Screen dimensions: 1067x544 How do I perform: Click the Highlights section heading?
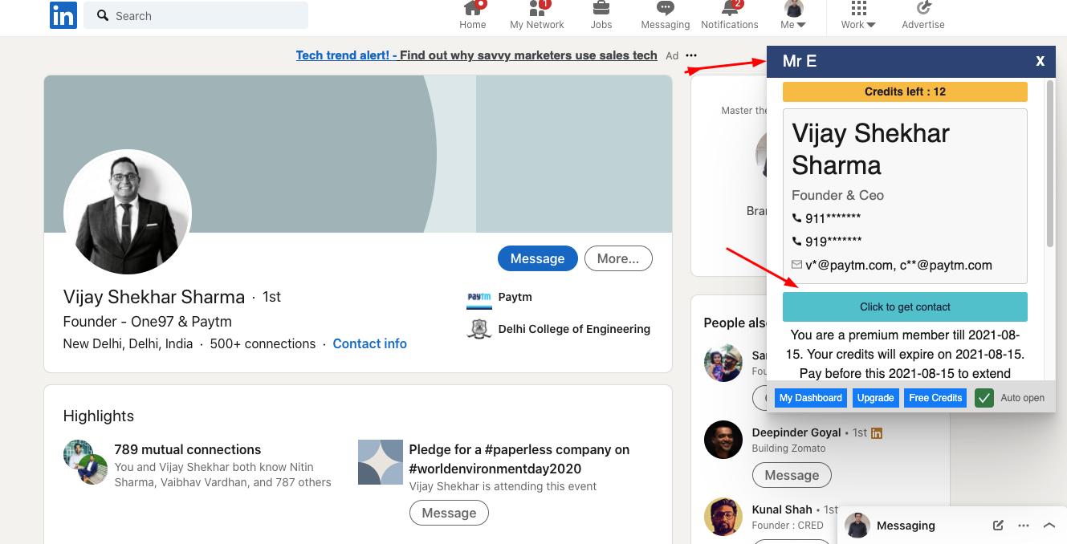pos(99,416)
